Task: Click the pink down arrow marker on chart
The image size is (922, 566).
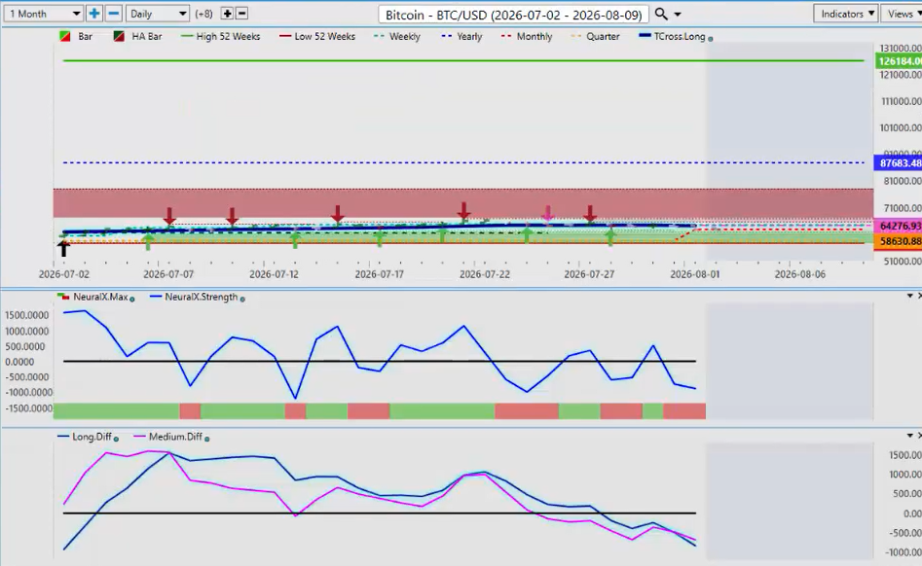Action: tap(548, 214)
